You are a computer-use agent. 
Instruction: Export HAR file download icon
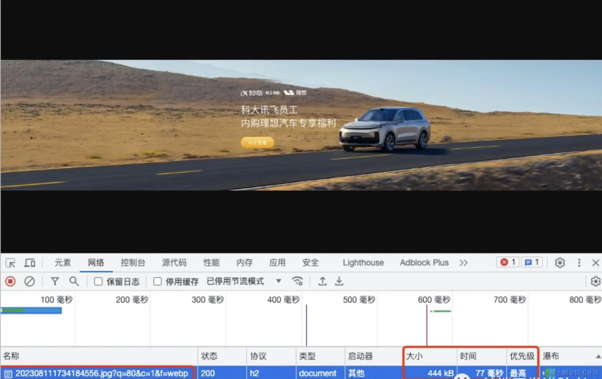click(x=339, y=281)
